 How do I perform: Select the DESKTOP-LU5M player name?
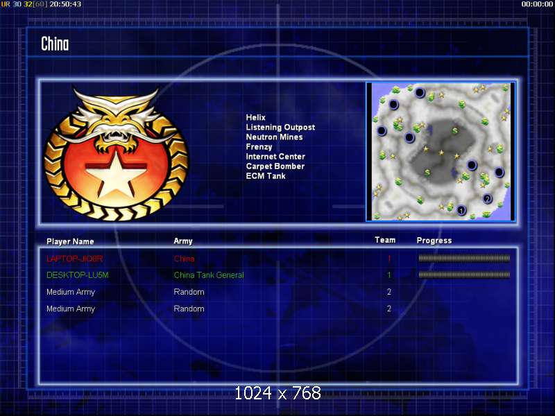tap(78, 275)
